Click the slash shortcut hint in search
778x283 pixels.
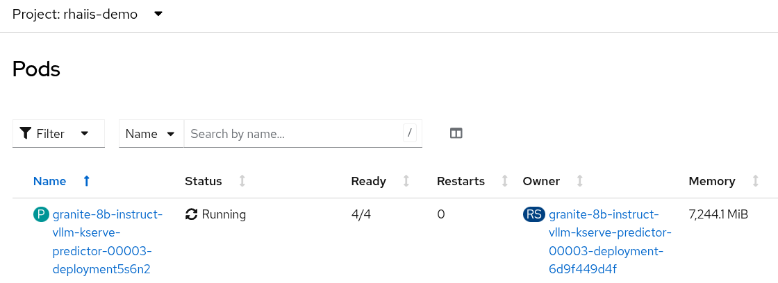(x=410, y=132)
